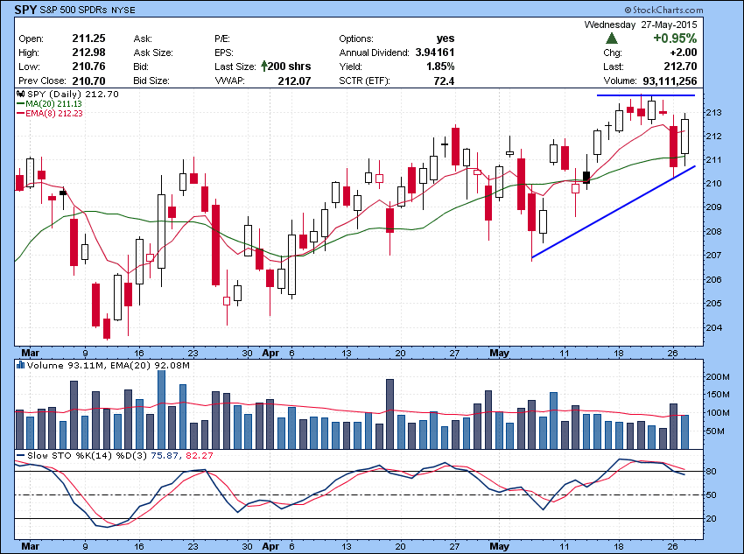The image size is (744, 554).
Task: Click the 204 price axis label
Action: click(714, 327)
